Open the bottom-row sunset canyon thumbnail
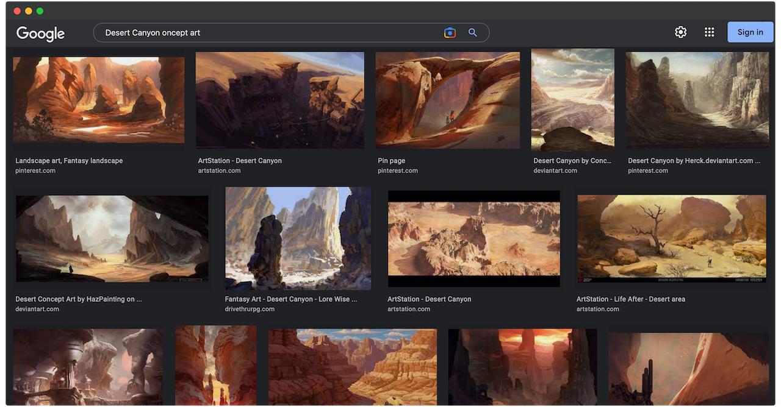This screenshot has height=407, width=781. (x=523, y=367)
